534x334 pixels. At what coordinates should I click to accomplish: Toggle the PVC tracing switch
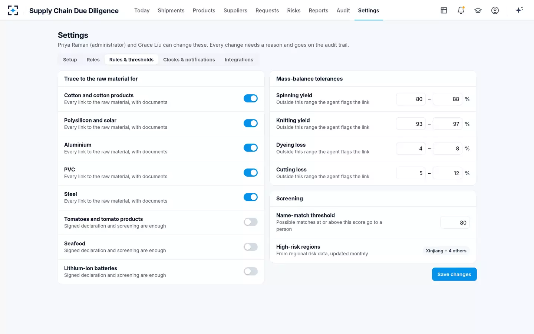251,173
